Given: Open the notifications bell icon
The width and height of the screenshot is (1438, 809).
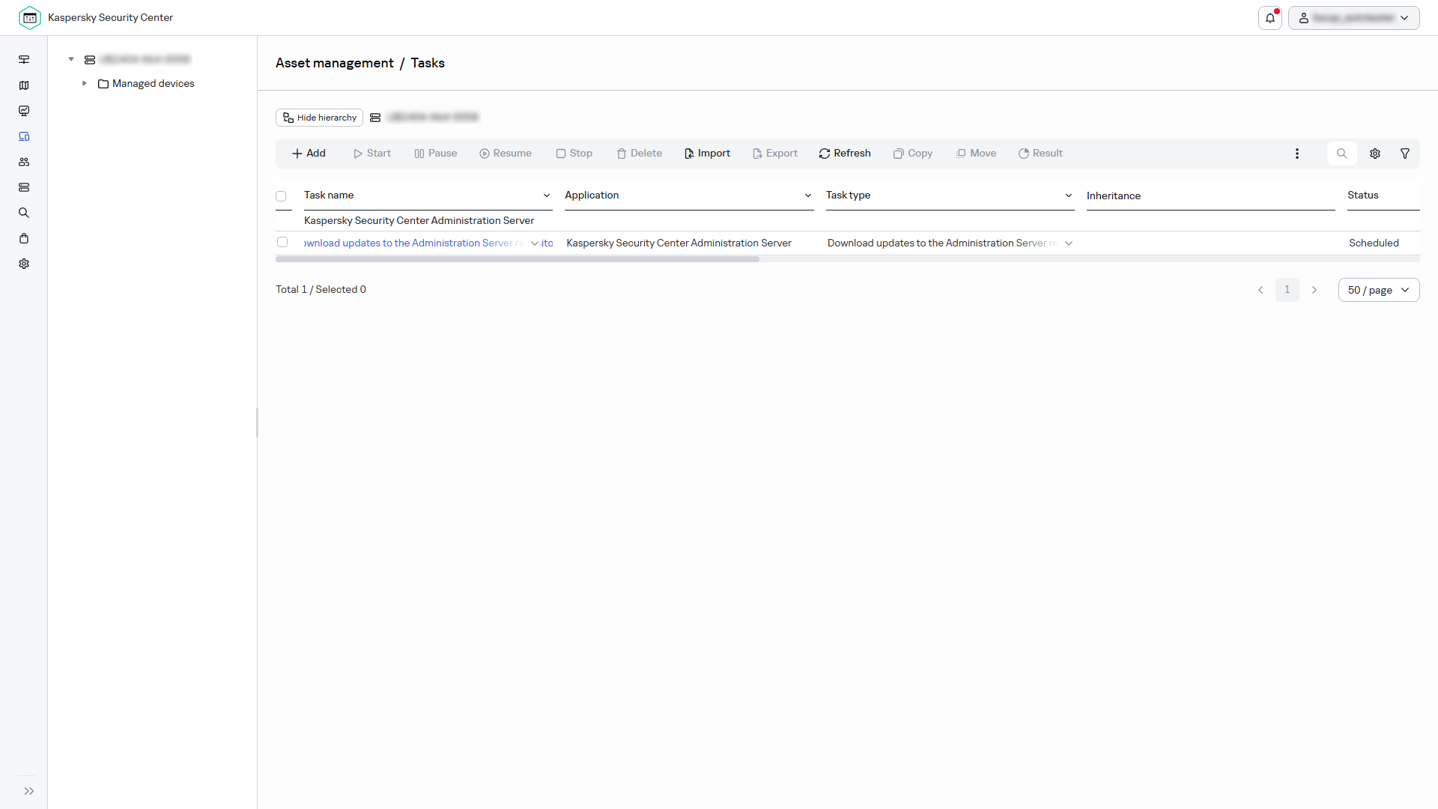Looking at the screenshot, I should click(1270, 18).
